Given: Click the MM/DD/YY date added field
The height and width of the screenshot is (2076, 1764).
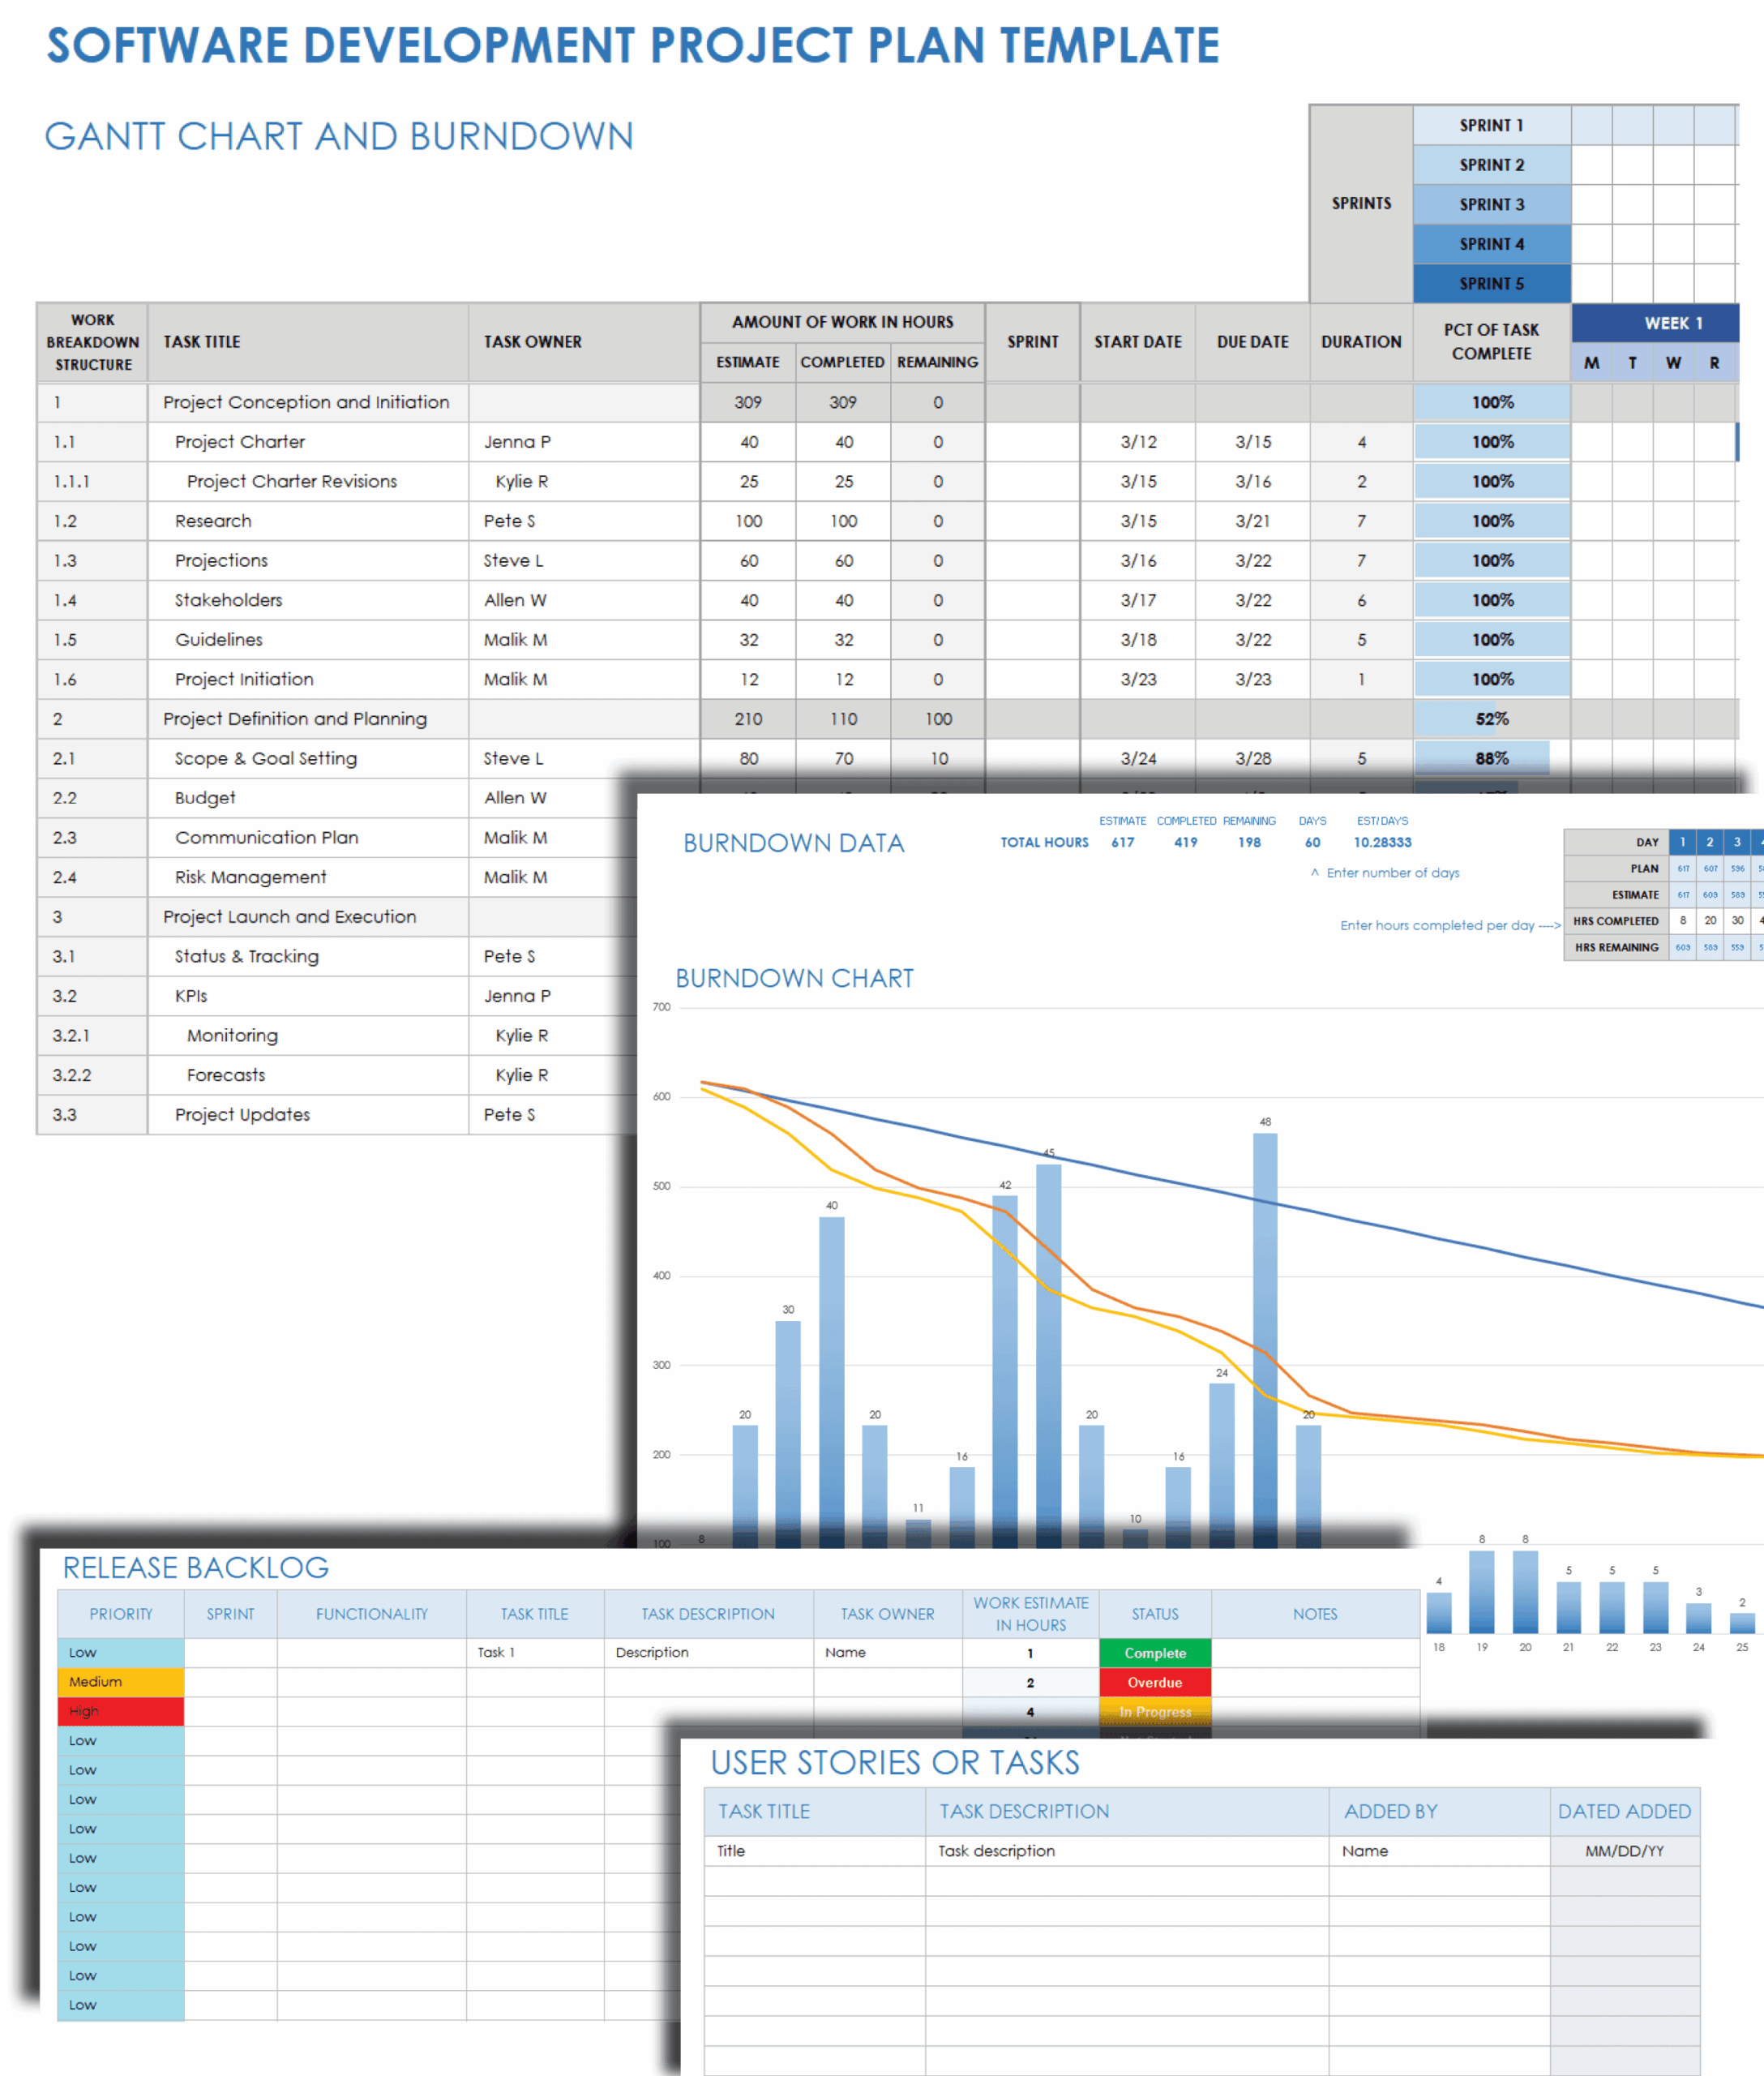Looking at the screenshot, I should [1624, 1851].
